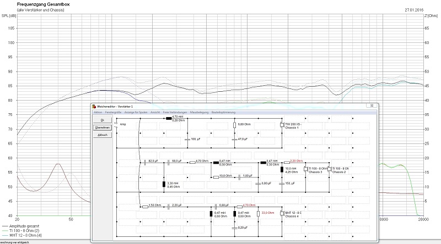
Task: Open the Fenstergröße menu
Action: [112, 112]
